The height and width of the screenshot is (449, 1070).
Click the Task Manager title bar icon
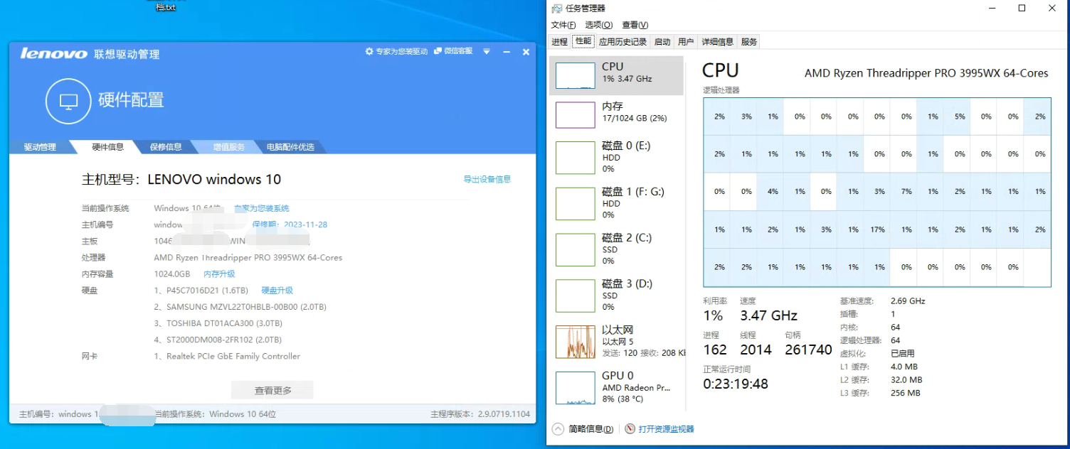[x=556, y=8]
